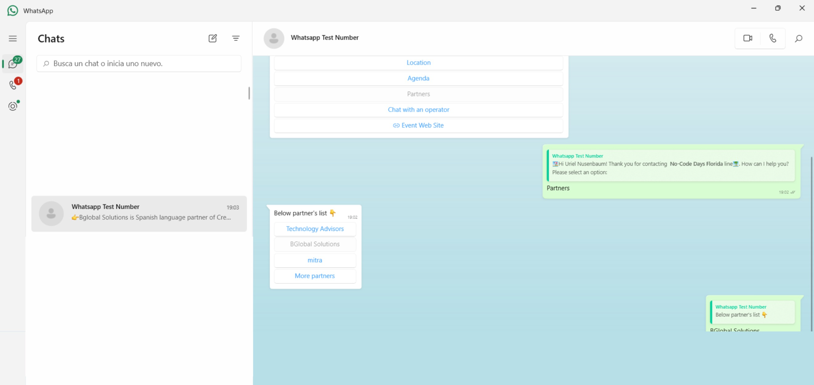Image resolution: width=814 pixels, height=385 pixels.
Task: Focus the chat search input field
Action: (x=139, y=64)
